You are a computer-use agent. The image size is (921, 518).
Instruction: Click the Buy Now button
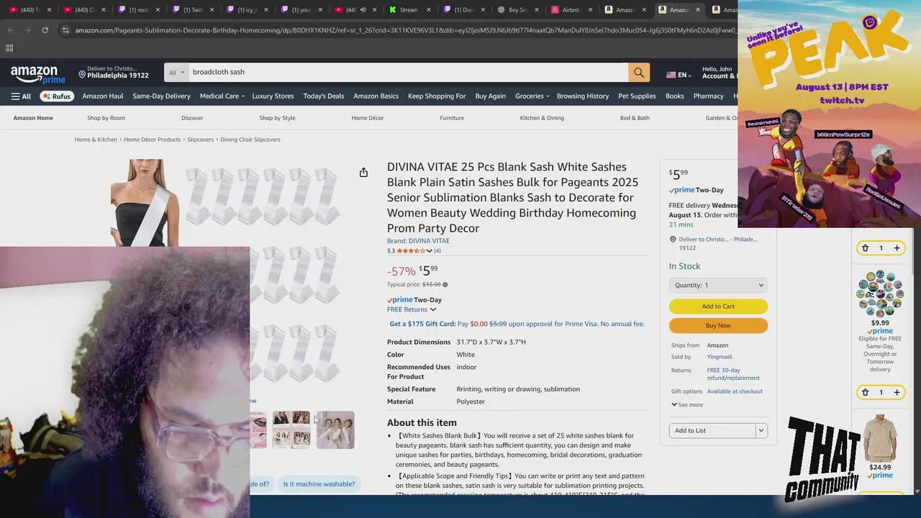pyautogui.click(x=718, y=325)
